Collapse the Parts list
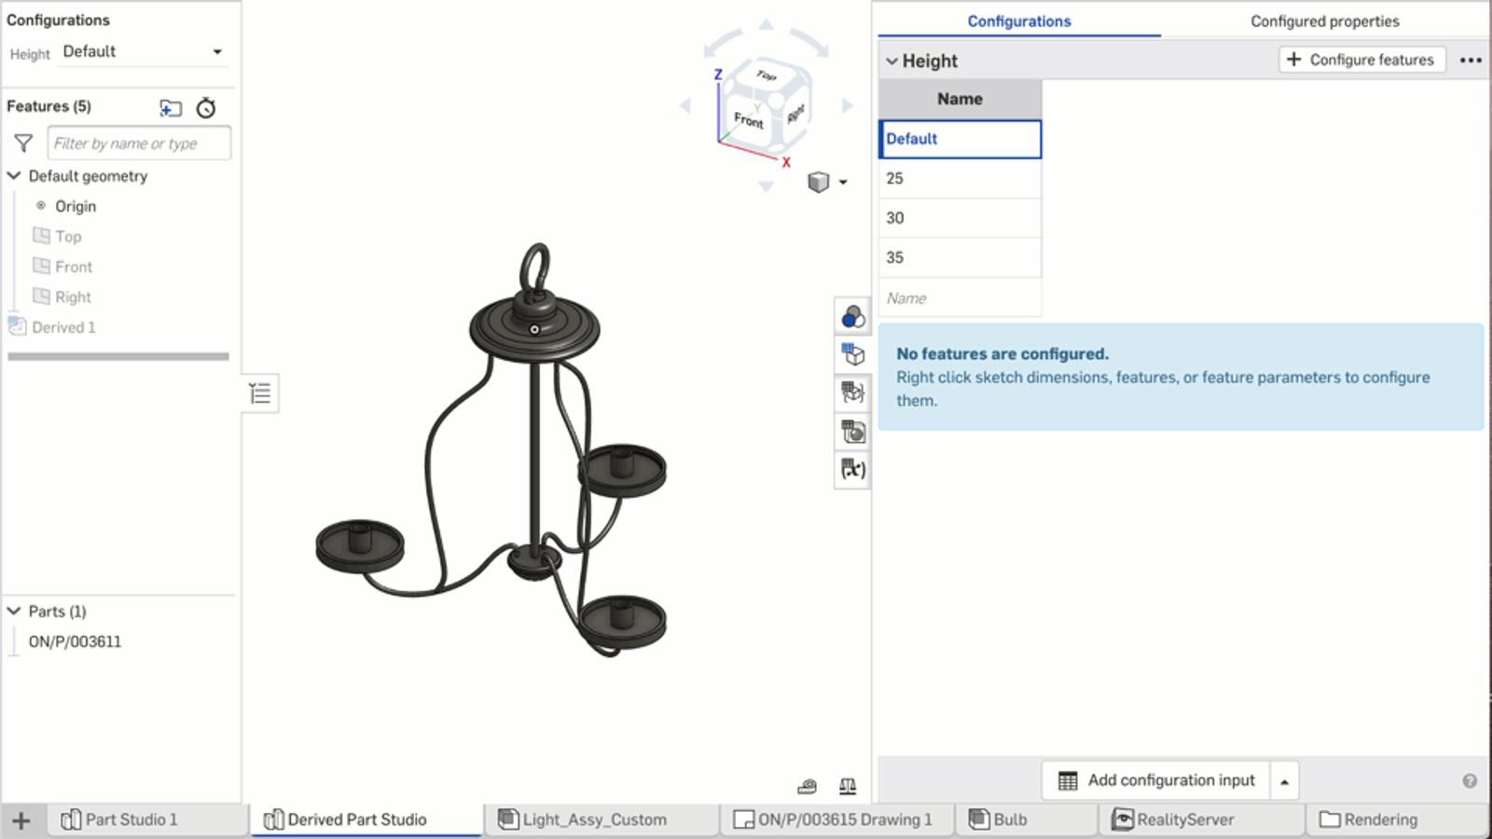Screen dimensions: 1492x839 [x=14, y=612]
